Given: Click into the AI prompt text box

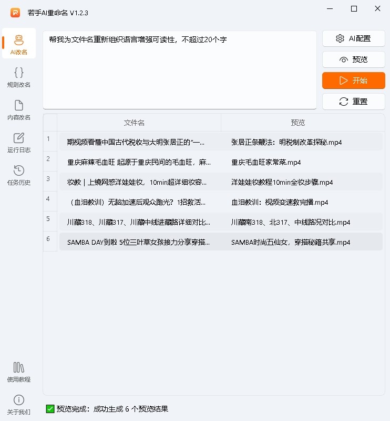Looking at the screenshot, I should coord(180,70).
